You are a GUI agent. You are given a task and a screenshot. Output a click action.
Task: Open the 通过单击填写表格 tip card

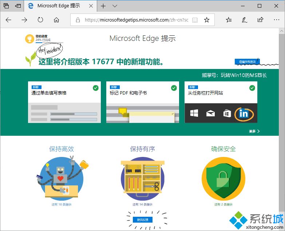[x=64, y=102]
